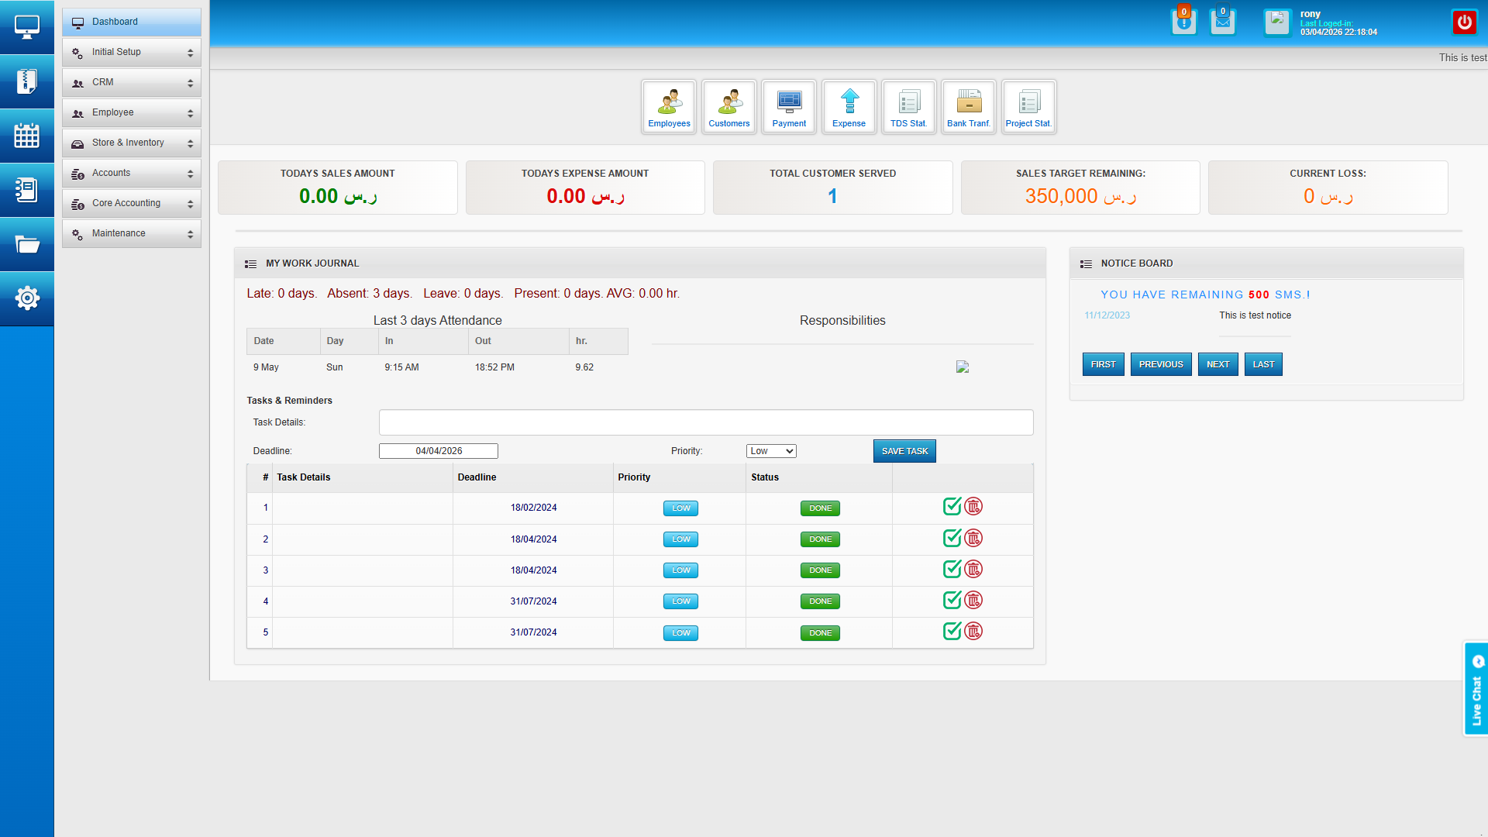Toggle green check icon for task 3

[952, 570]
